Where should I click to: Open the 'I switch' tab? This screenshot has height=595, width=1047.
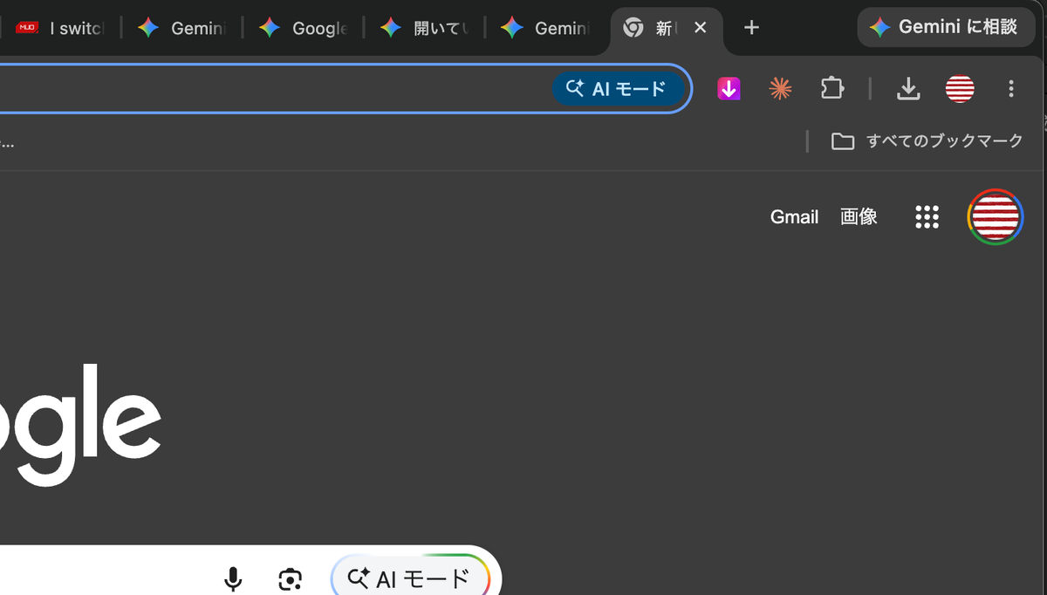[x=59, y=28]
